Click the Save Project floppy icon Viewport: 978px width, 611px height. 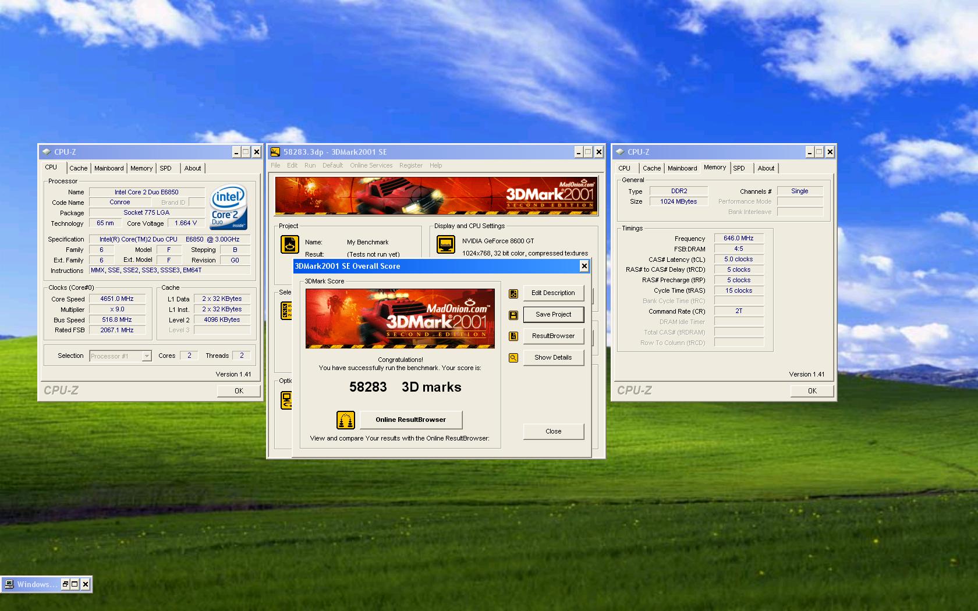(513, 315)
